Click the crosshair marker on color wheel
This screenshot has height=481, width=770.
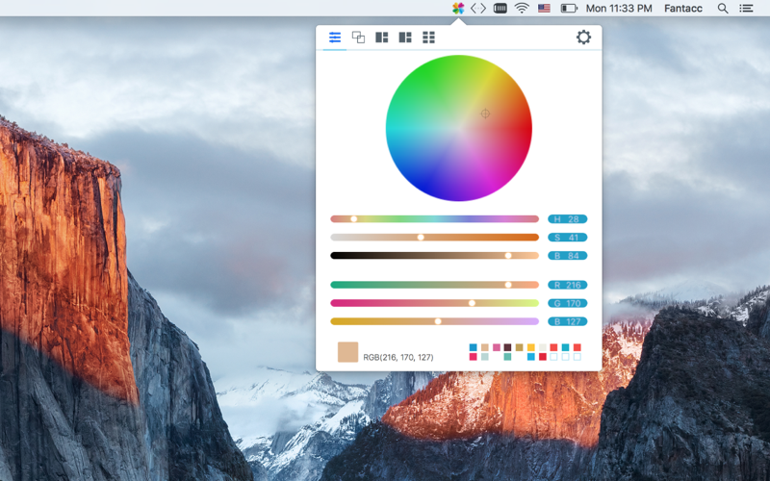point(485,114)
